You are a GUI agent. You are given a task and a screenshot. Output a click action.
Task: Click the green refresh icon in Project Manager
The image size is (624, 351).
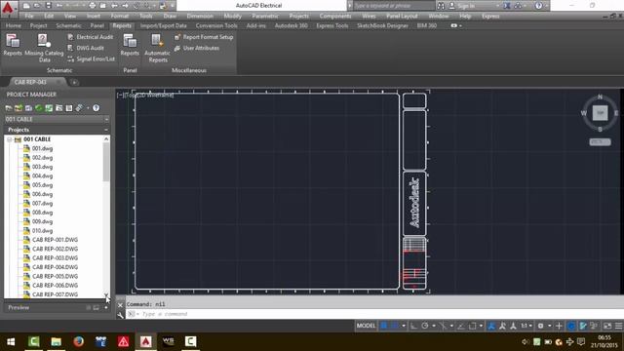[x=39, y=108]
